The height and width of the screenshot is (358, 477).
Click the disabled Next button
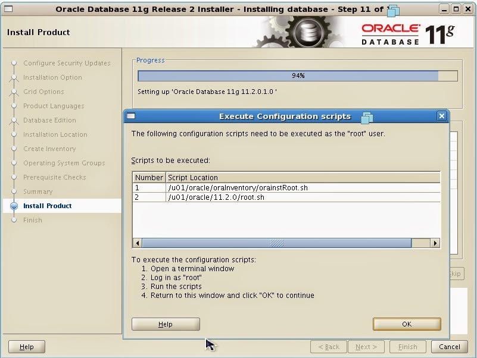[366, 347]
